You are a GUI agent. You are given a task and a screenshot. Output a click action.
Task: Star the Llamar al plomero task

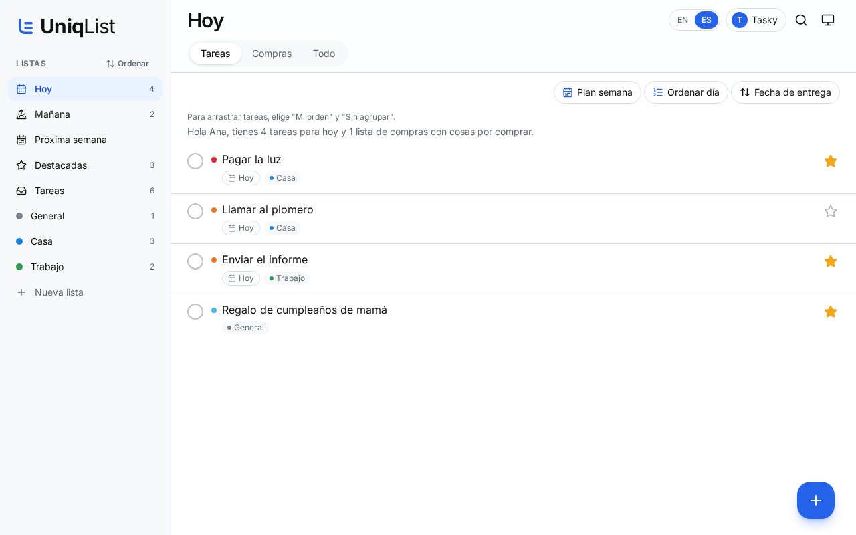pyautogui.click(x=831, y=211)
